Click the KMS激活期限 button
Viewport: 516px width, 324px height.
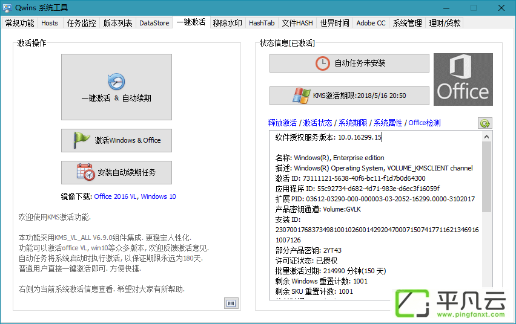349,96
